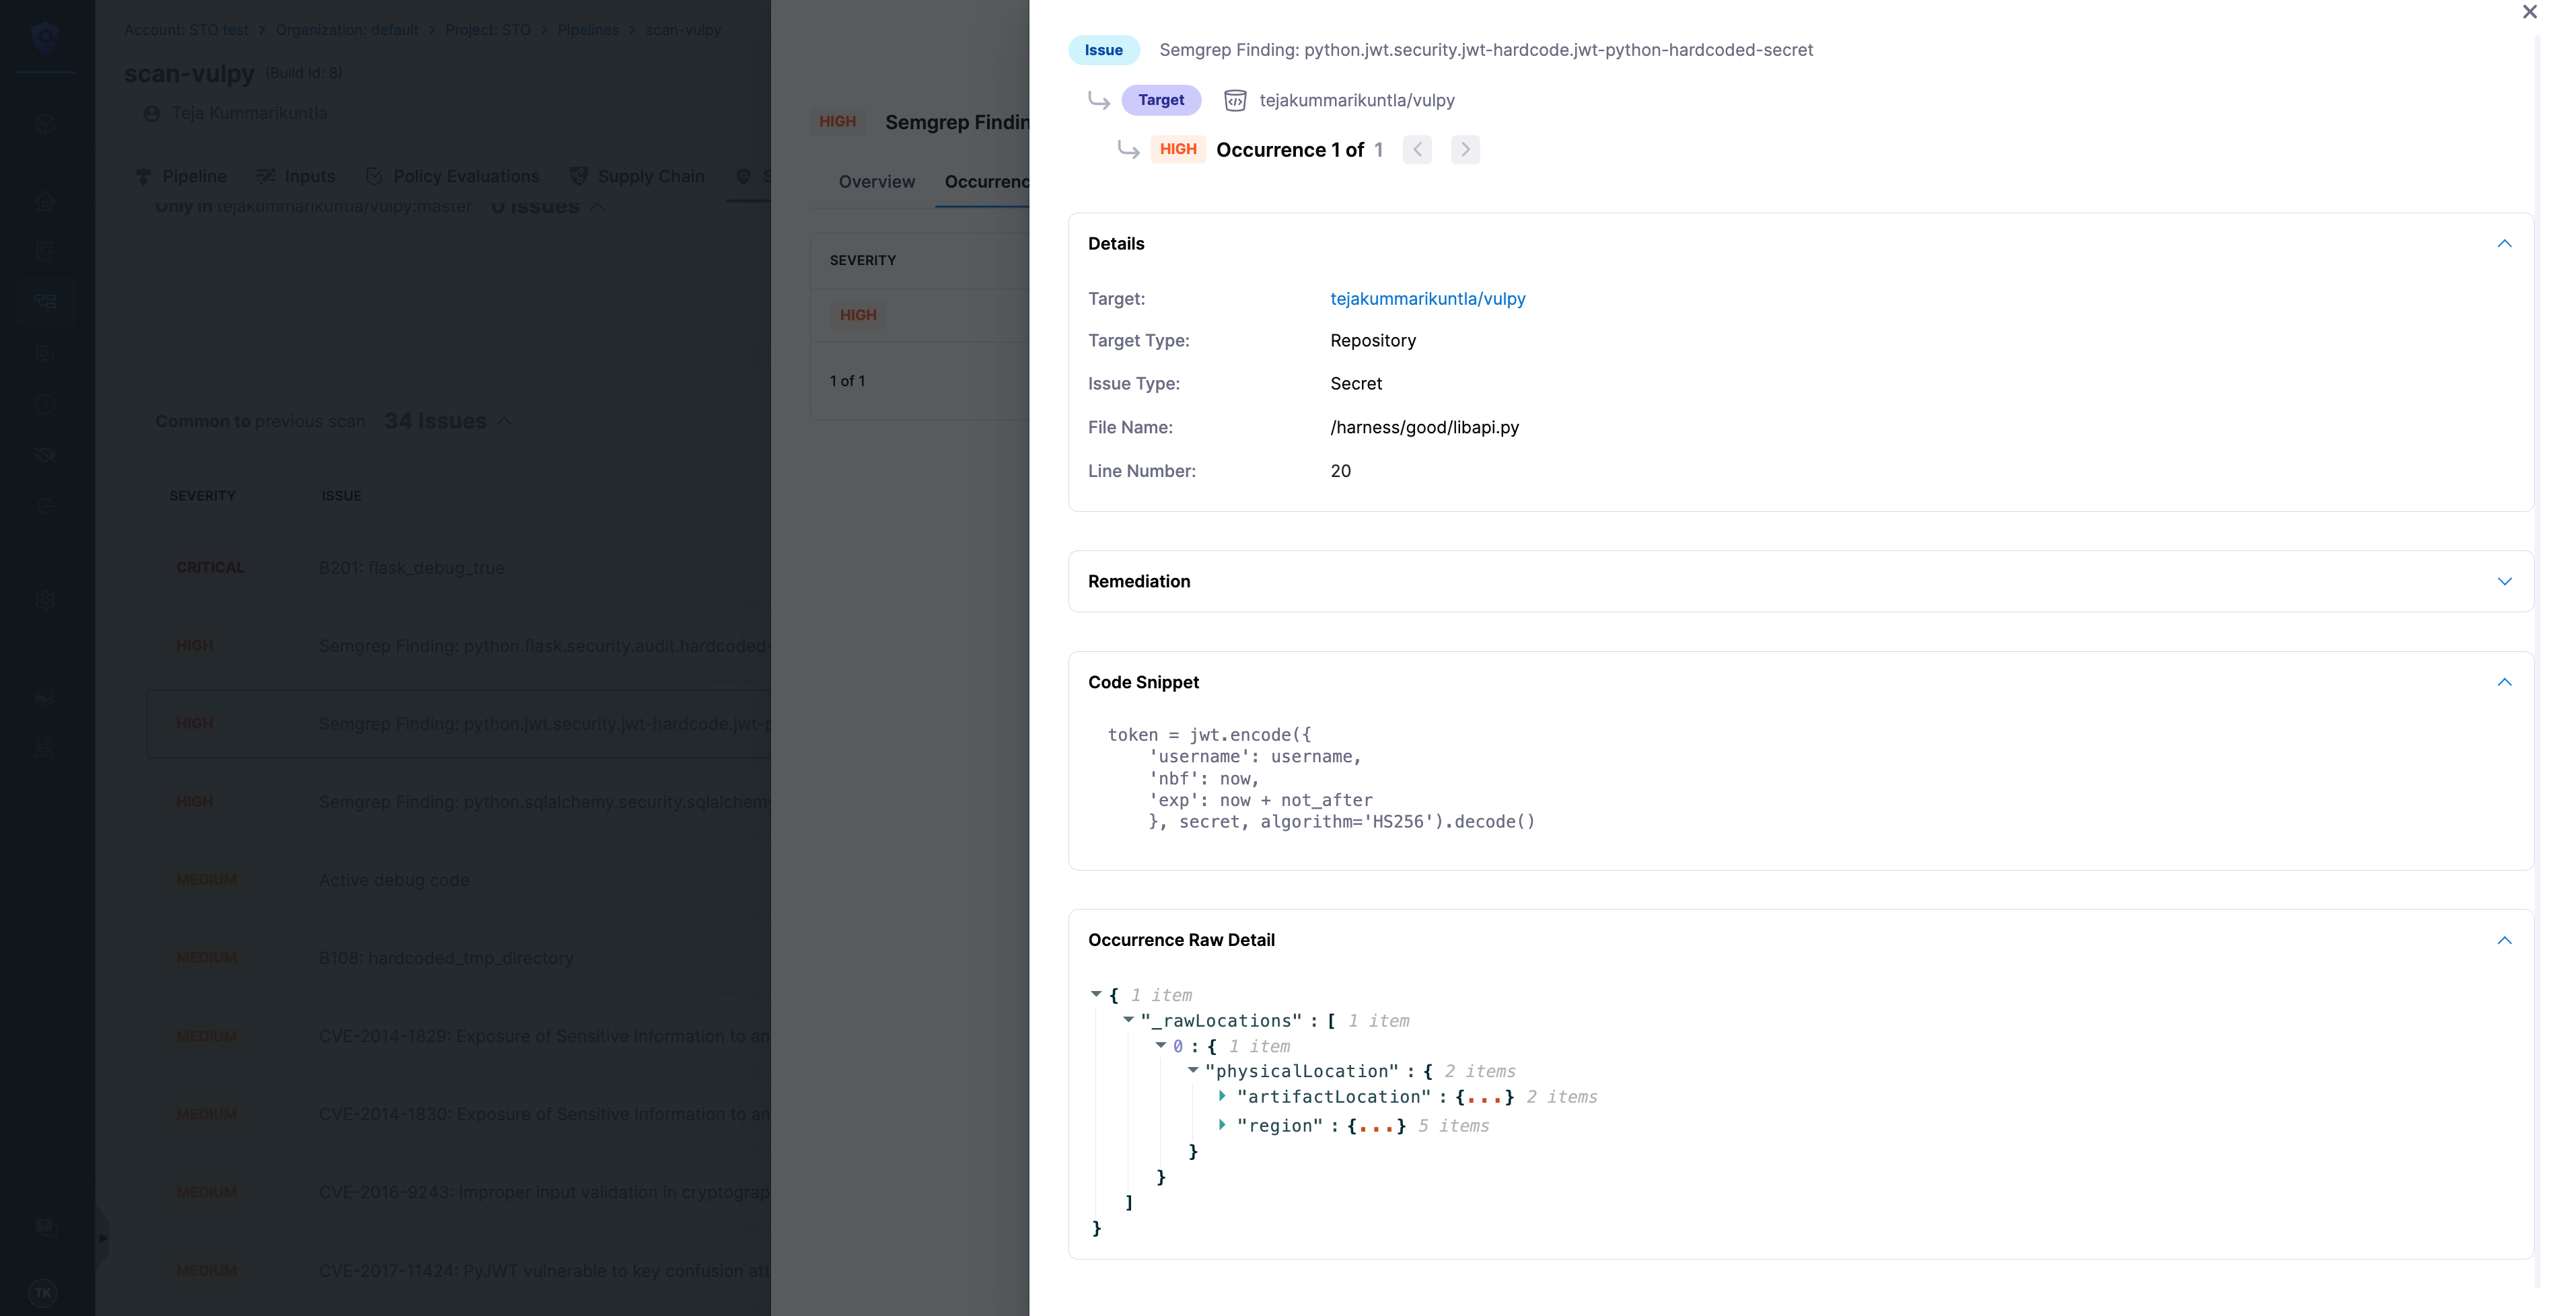Image resolution: width=2569 pixels, height=1316 pixels.
Task: Close the issue details side panel
Action: (2529, 12)
